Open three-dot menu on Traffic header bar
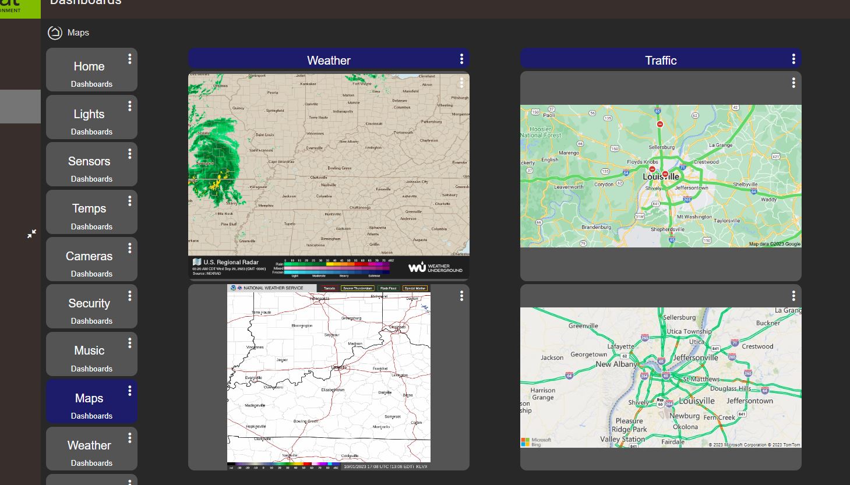 point(793,59)
